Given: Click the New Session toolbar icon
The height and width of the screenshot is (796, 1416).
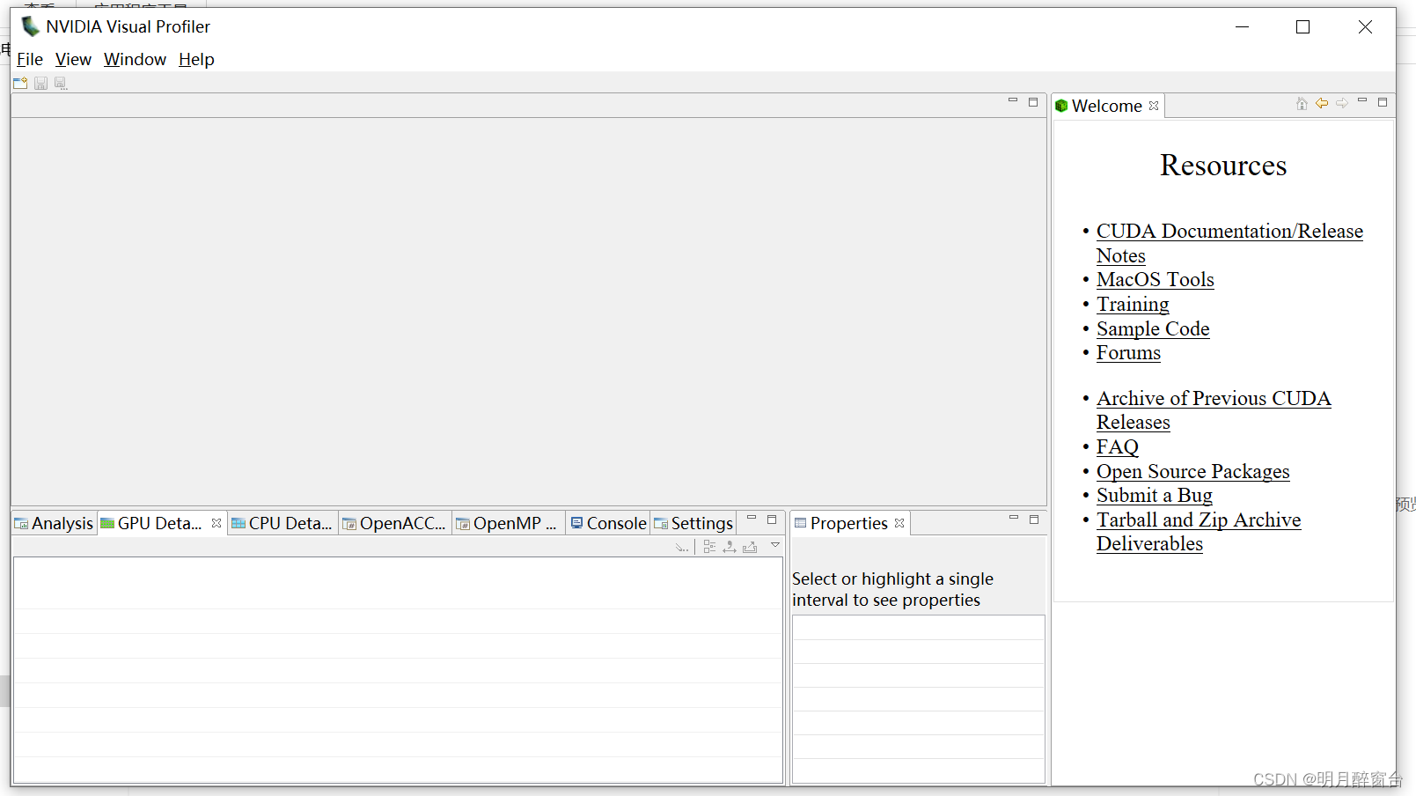Looking at the screenshot, I should (x=20, y=83).
